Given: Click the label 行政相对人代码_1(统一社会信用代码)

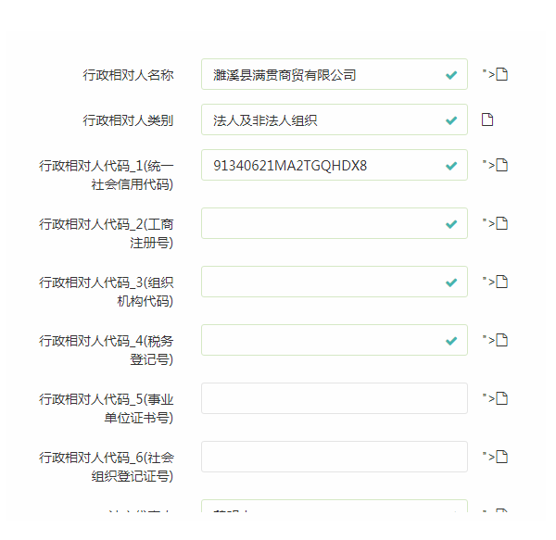Looking at the screenshot, I should tap(107, 175).
